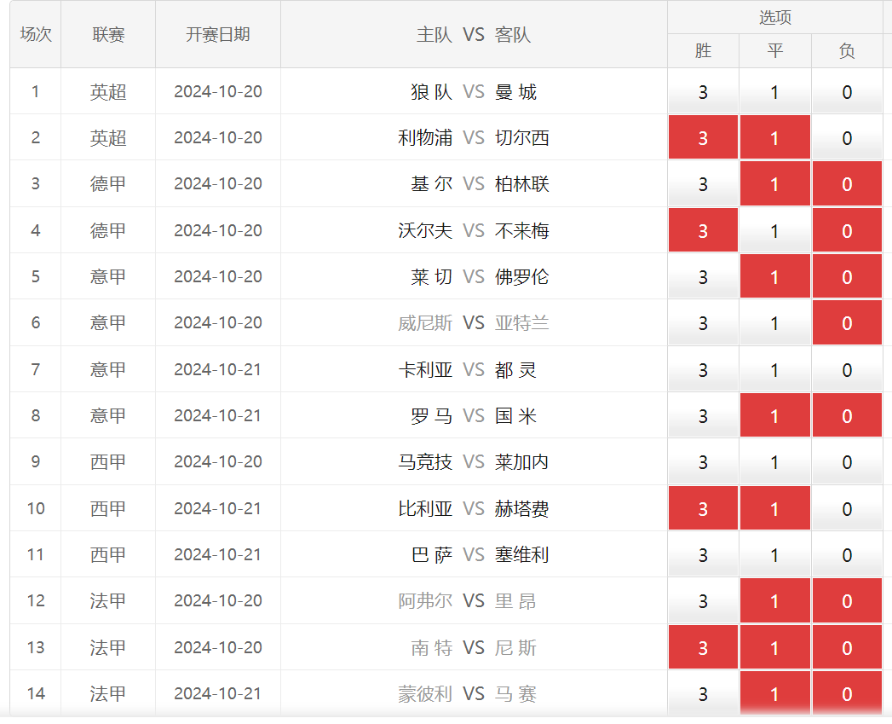Deselect win (3) for 比利亚 vs 赫塔费
This screenshot has height=724, width=892.
703,508
